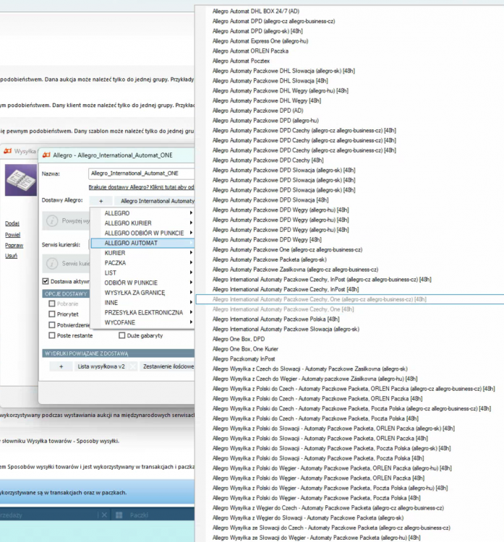Click the X icon in the bottom search bar
Image resolution: width=504 pixels, height=542 pixels.
tap(104, 515)
